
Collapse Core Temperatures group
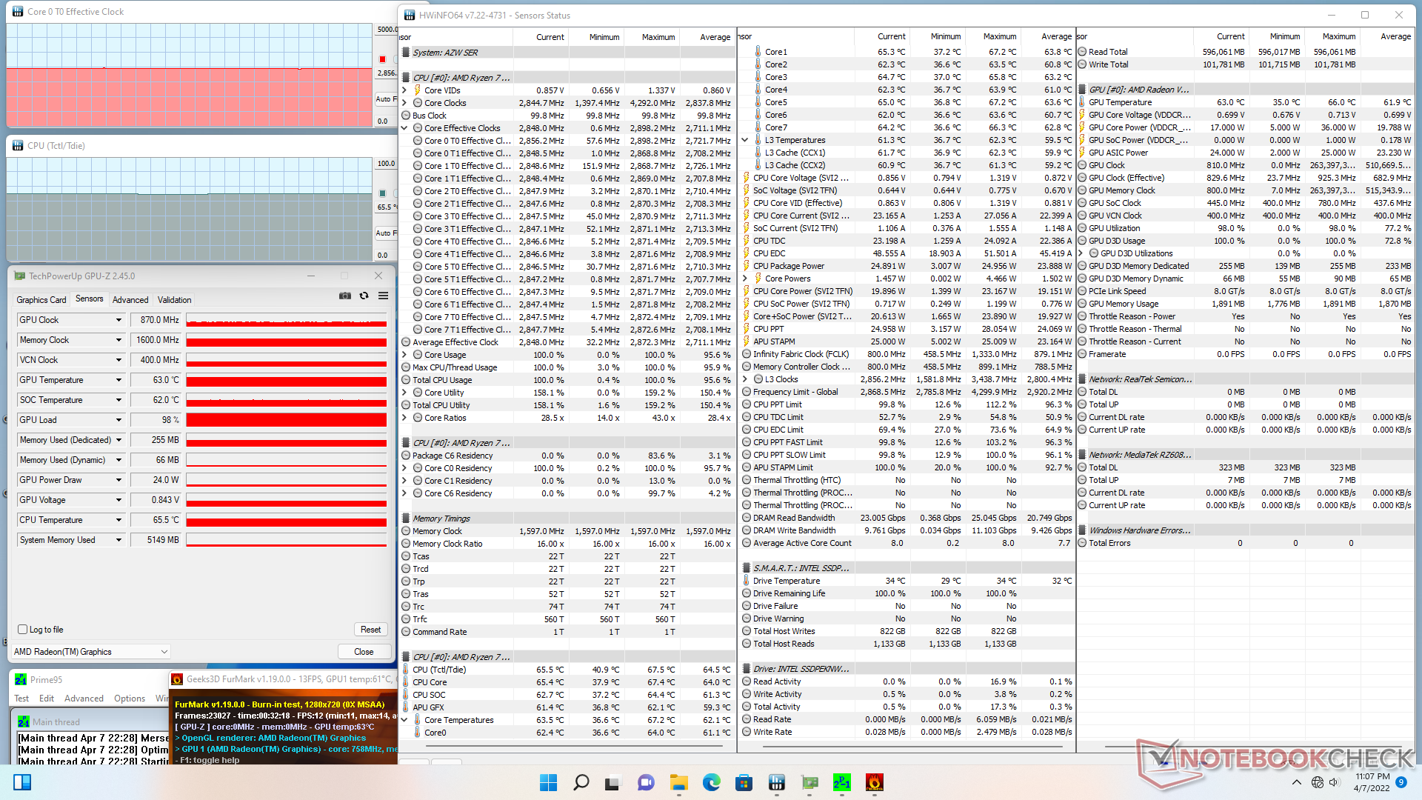[x=404, y=720]
